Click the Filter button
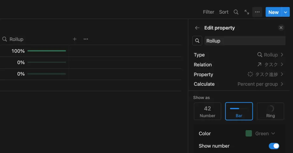This screenshot has width=293, height=153. (209, 12)
